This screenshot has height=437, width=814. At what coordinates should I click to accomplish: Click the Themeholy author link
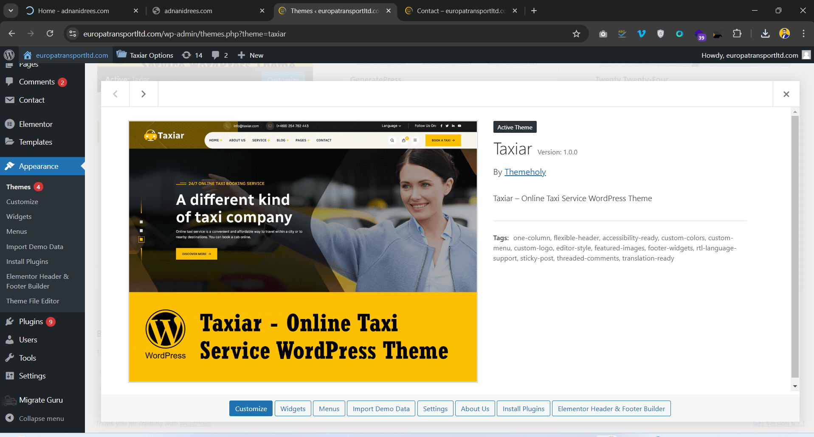pos(525,172)
